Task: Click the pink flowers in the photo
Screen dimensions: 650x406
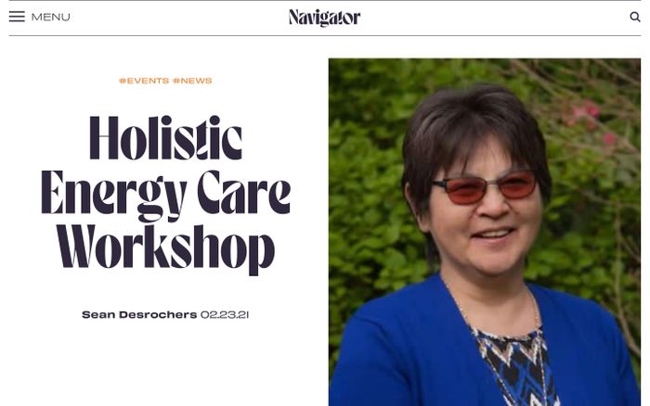Action: point(587,116)
